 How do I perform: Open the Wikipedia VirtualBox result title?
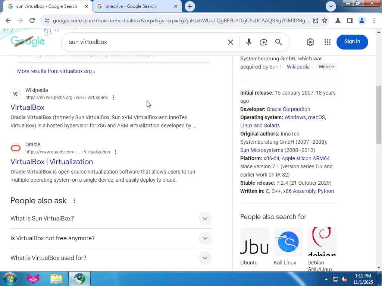pyautogui.click(x=28, y=108)
